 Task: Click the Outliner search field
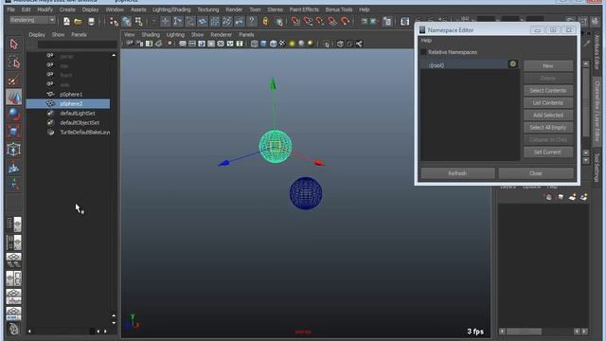pyautogui.click(x=78, y=45)
